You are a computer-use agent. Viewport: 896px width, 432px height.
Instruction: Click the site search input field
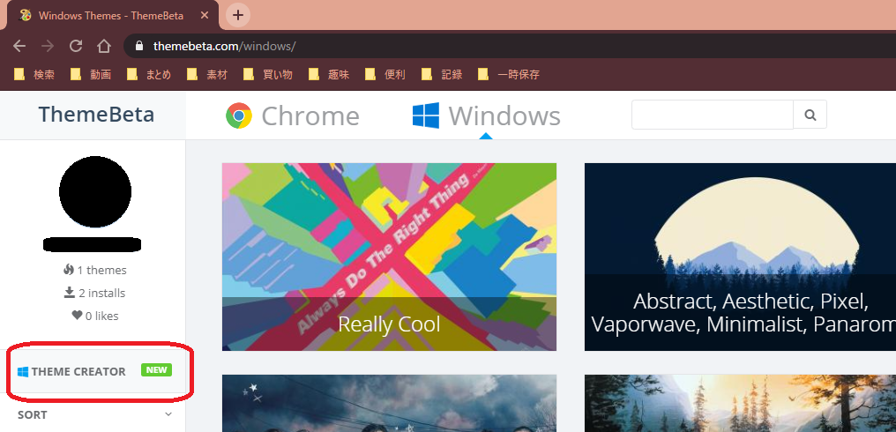tap(713, 115)
